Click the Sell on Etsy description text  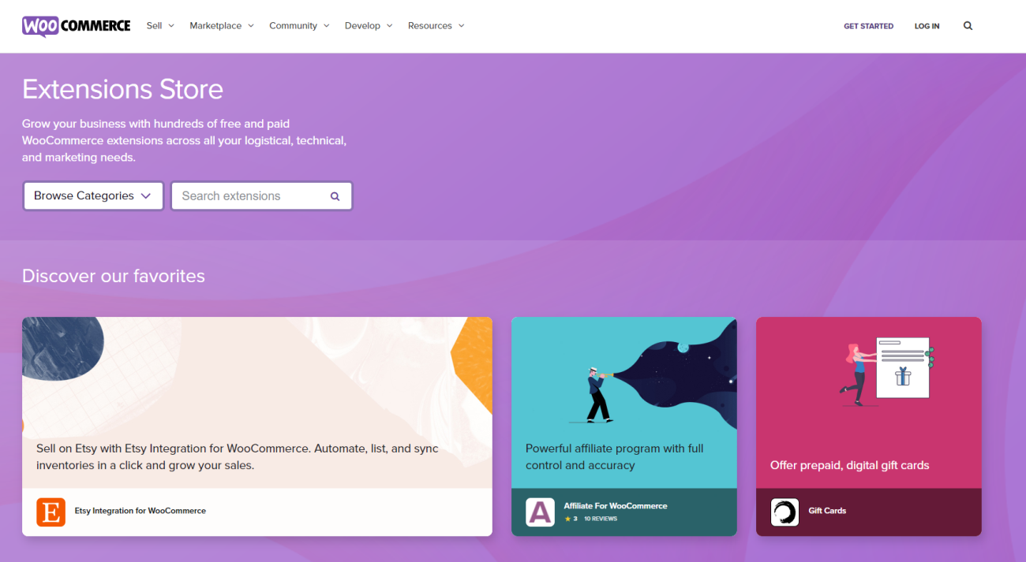click(238, 456)
